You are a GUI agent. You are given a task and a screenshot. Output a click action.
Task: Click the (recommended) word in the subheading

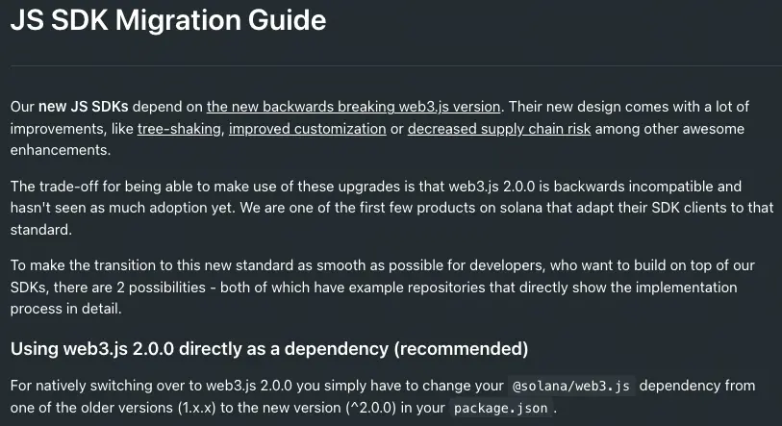coord(461,349)
